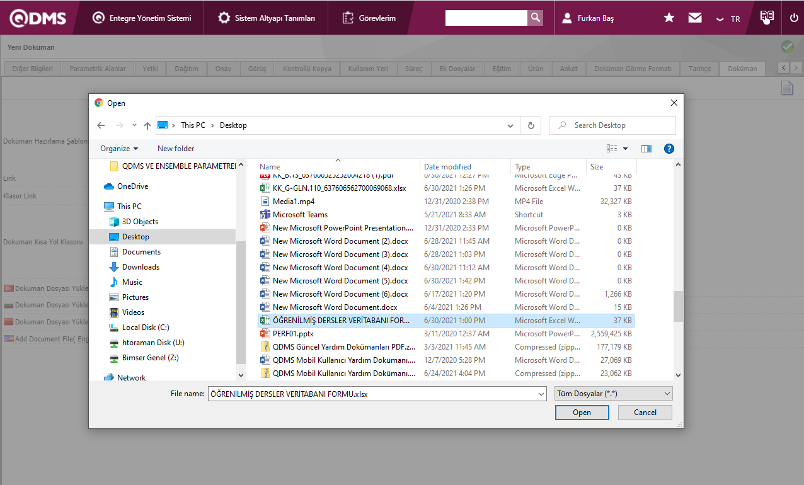The height and width of the screenshot is (485, 804).
Task: Sort files by Size column
Action: click(597, 167)
